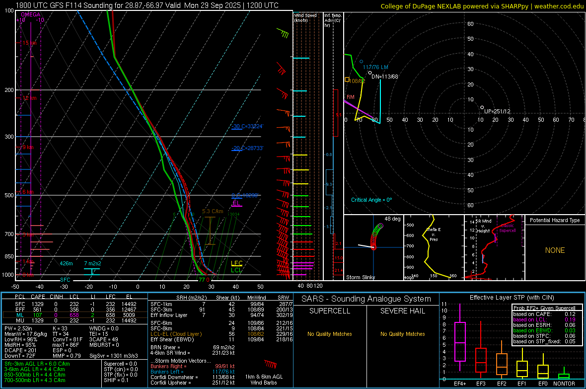Click the sounding title with GFS F114 text

(x=147, y=5)
